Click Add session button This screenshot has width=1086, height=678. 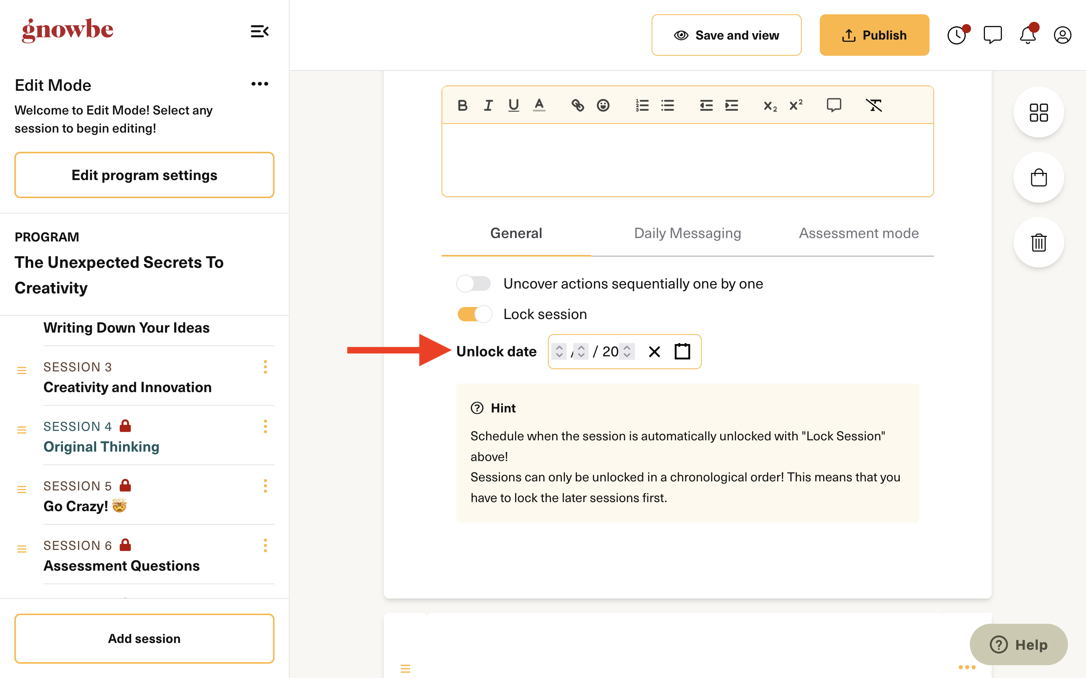tap(144, 638)
